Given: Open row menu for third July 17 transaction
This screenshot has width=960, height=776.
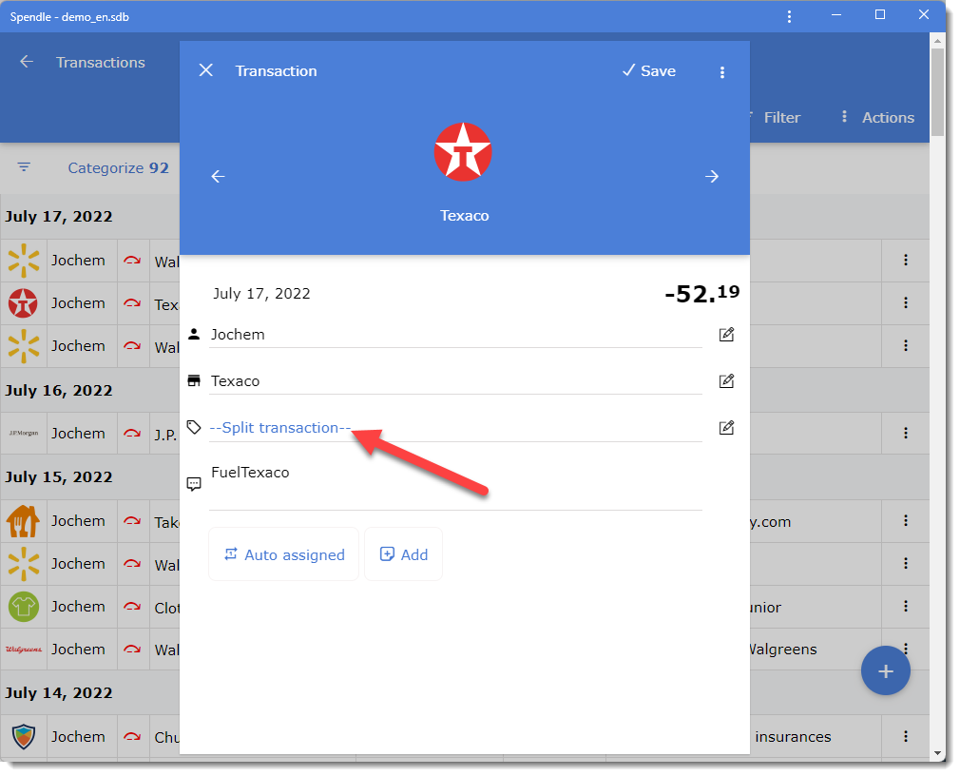Looking at the screenshot, I should click(x=906, y=346).
